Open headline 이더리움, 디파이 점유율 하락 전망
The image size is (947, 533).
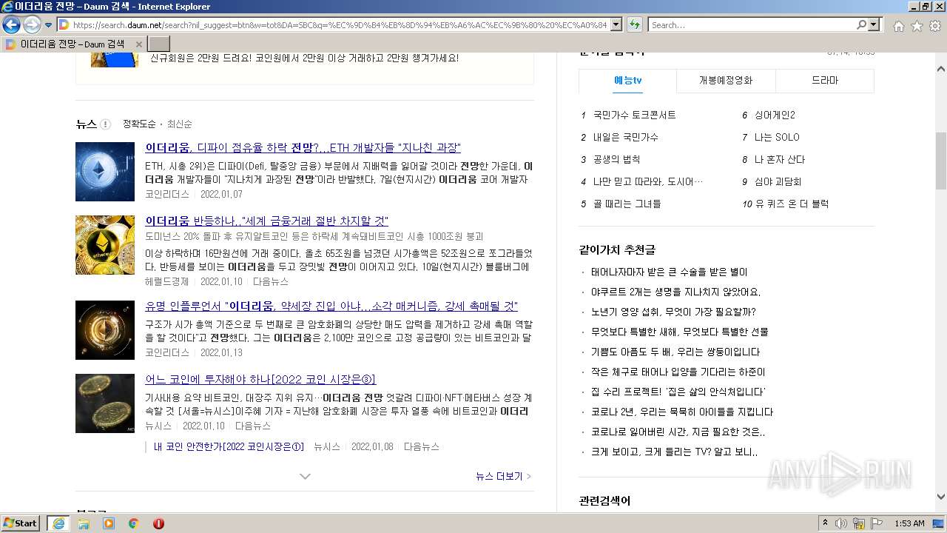[303, 148]
